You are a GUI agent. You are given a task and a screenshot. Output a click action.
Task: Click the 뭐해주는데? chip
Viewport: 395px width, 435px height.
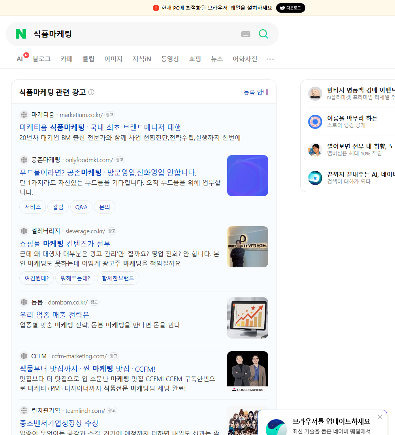[x=75, y=278]
